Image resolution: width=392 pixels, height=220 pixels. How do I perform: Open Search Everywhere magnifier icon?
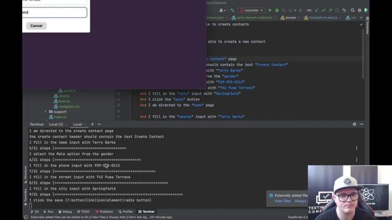pyautogui.click(x=352, y=10)
